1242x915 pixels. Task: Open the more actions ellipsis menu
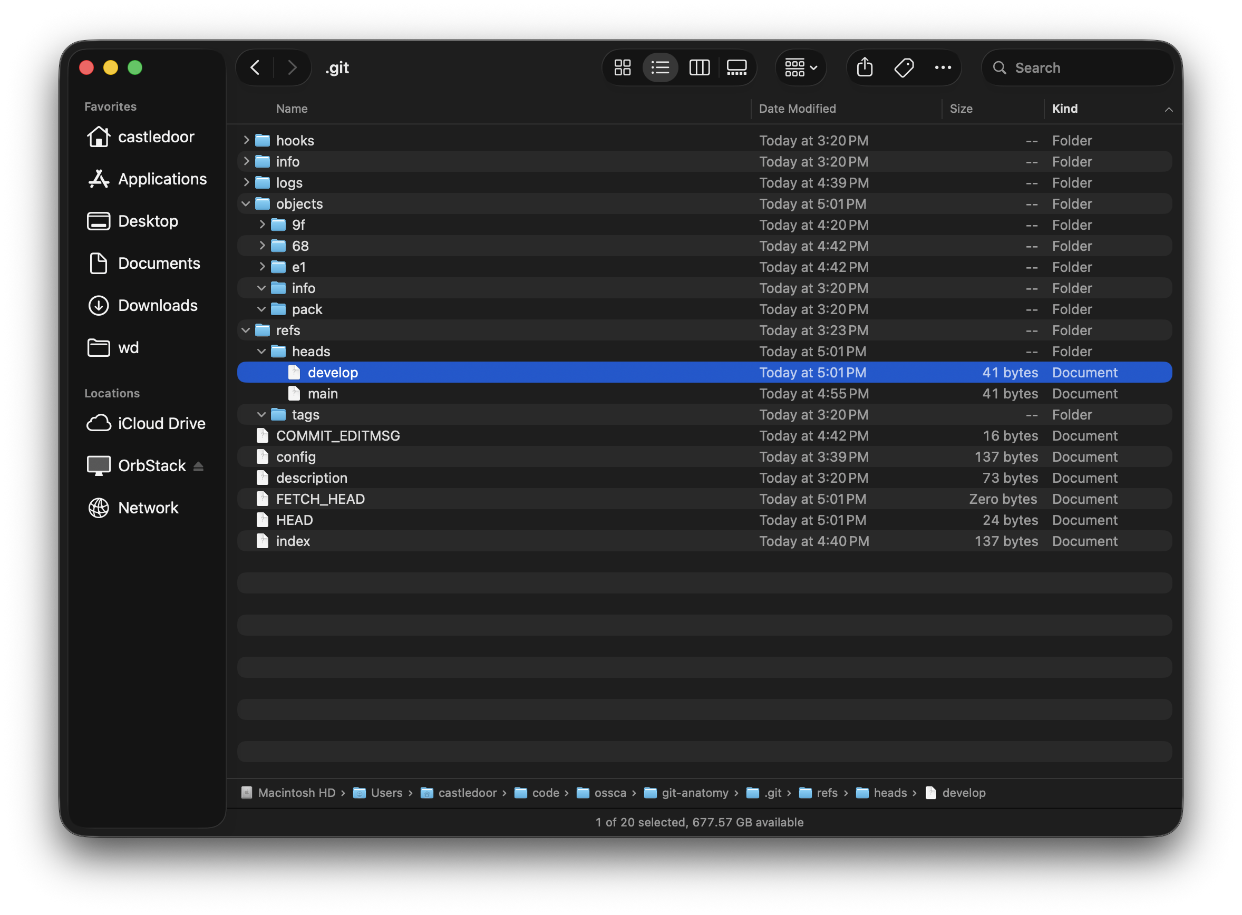[943, 67]
